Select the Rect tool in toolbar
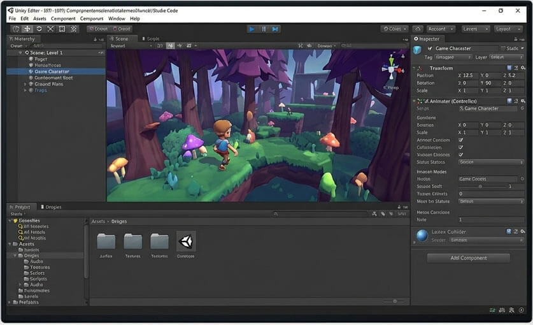The height and width of the screenshot is (325, 533). click(x=62, y=29)
